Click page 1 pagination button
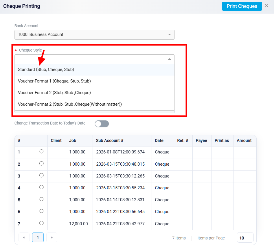The height and width of the screenshot is (249, 274). pos(38,237)
